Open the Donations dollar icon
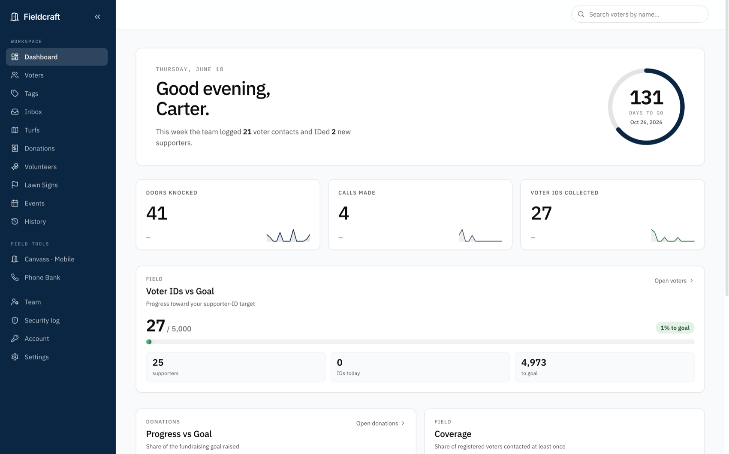This screenshot has height=454, width=729. (15, 148)
